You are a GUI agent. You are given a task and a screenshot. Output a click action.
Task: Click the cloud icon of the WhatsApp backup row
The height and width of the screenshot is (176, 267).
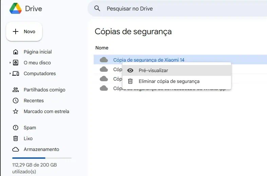104,88
